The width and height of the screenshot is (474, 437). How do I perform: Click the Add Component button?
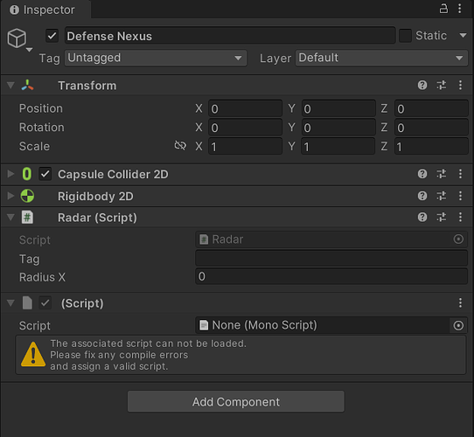pyautogui.click(x=236, y=401)
